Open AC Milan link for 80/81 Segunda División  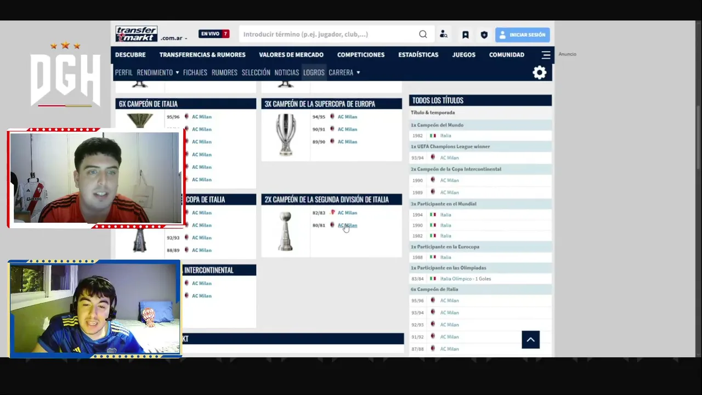pos(347,225)
